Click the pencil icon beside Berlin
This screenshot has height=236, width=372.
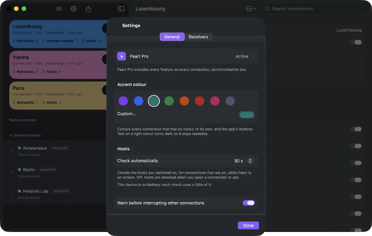[x=12, y=173]
